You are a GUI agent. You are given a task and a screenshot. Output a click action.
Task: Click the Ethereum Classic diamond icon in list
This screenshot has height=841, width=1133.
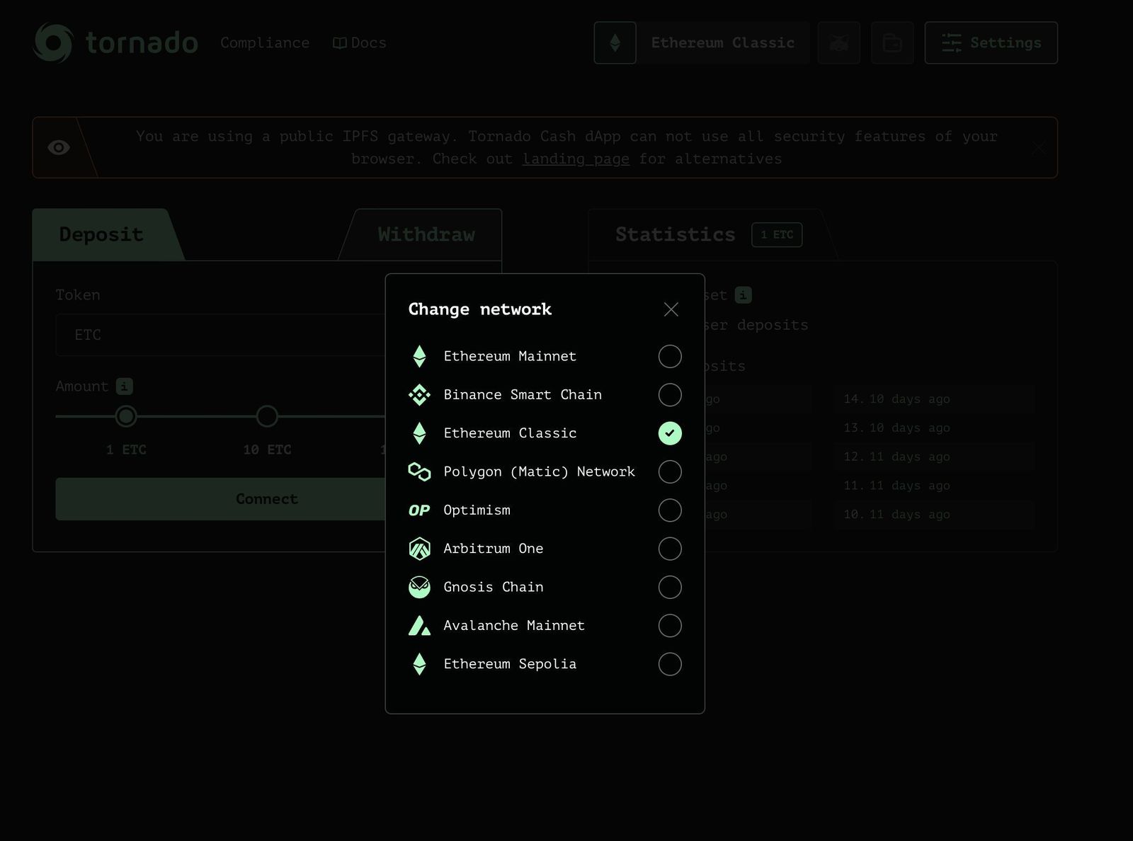pyautogui.click(x=419, y=433)
